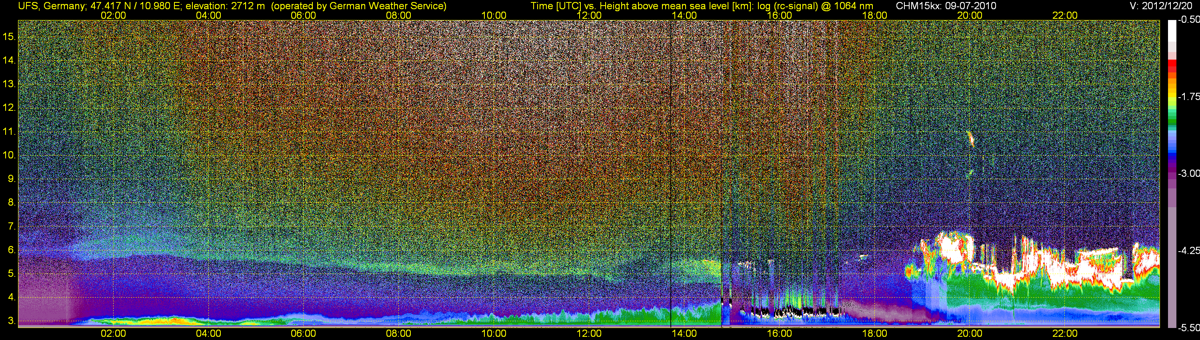
Task: Click the '16:00' label on bottom time axis
Action: (x=779, y=334)
